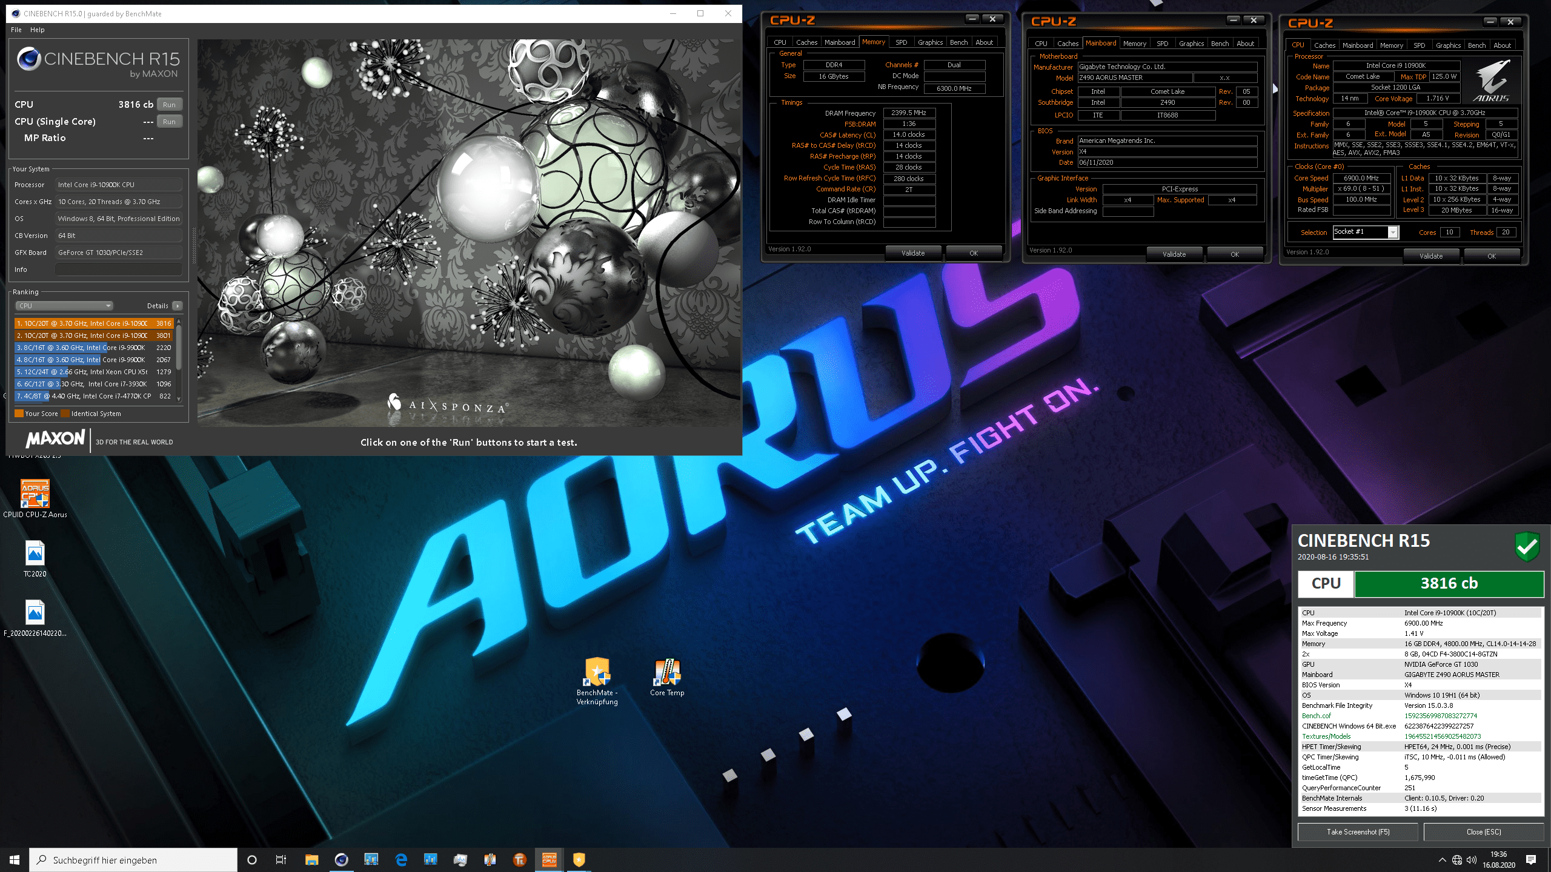Open the CPU ranking type dropdown
This screenshot has width=1551, height=872.
[x=64, y=306]
